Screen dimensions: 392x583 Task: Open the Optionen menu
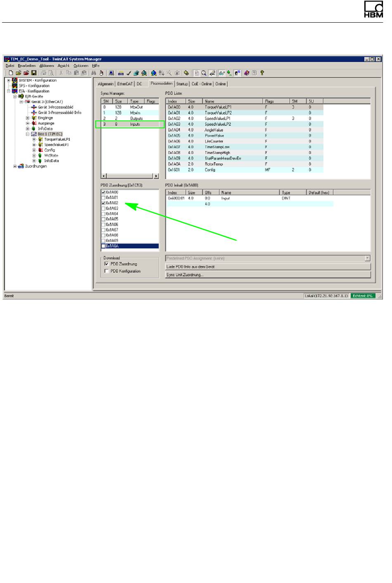click(81, 66)
